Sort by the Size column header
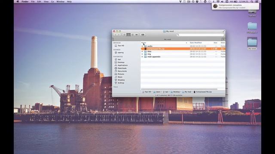Image resolution: width=275 pixels, height=154 pixels. [x=215, y=43]
